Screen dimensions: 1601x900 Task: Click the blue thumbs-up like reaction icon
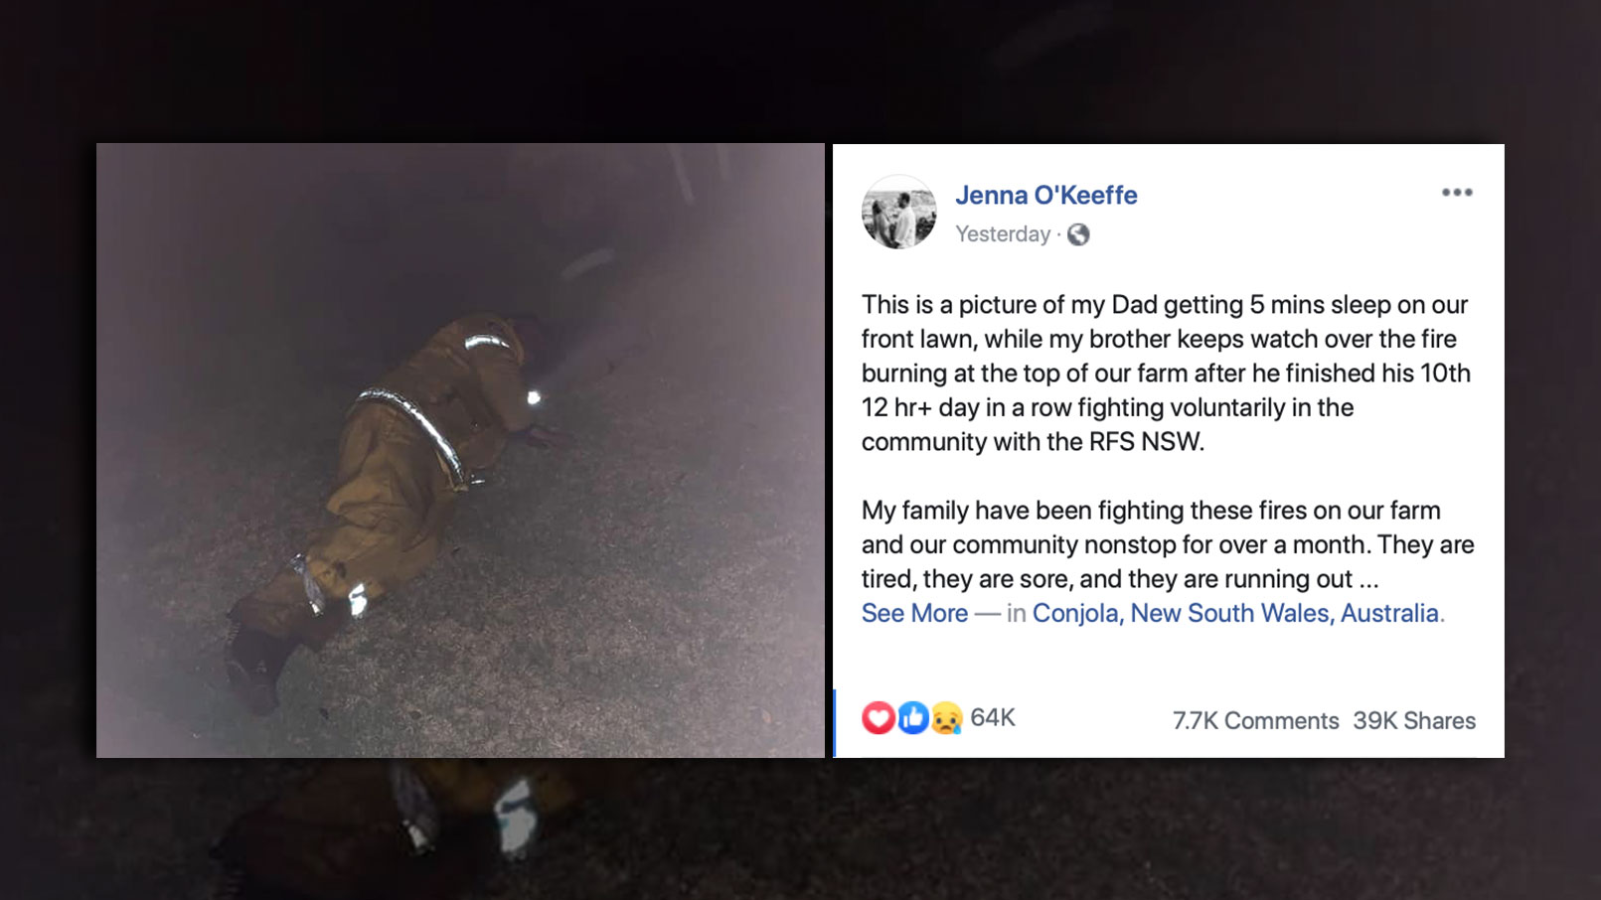point(912,717)
